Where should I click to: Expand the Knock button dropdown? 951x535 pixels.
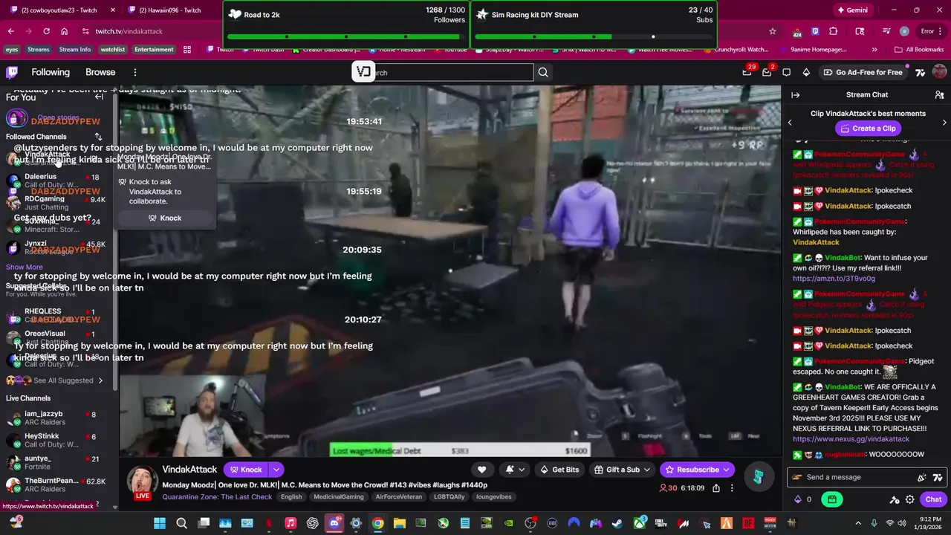pyautogui.click(x=276, y=470)
